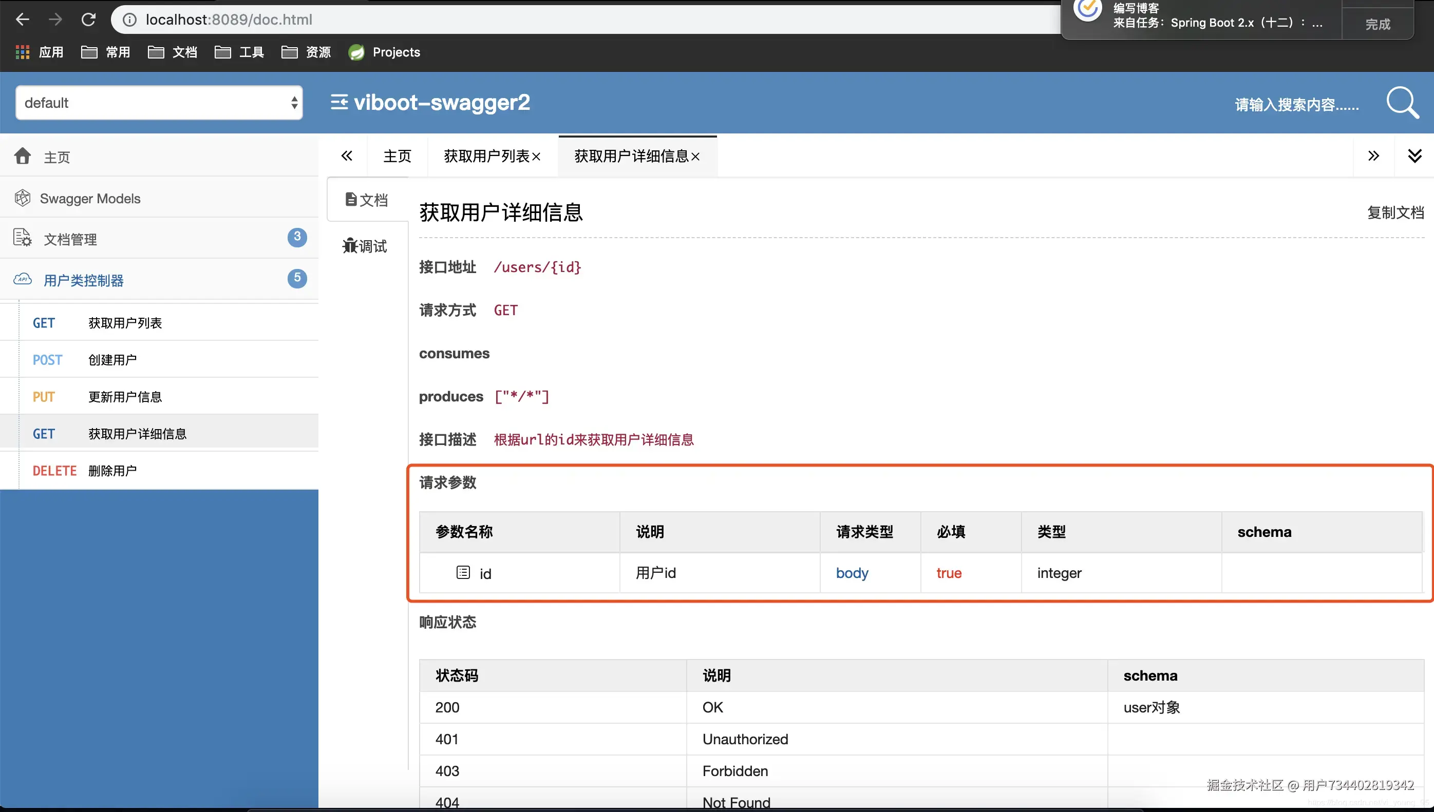The height and width of the screenshot is (812, 1434).
Task: Click the browser reload button
Action: tap(89, 20)
